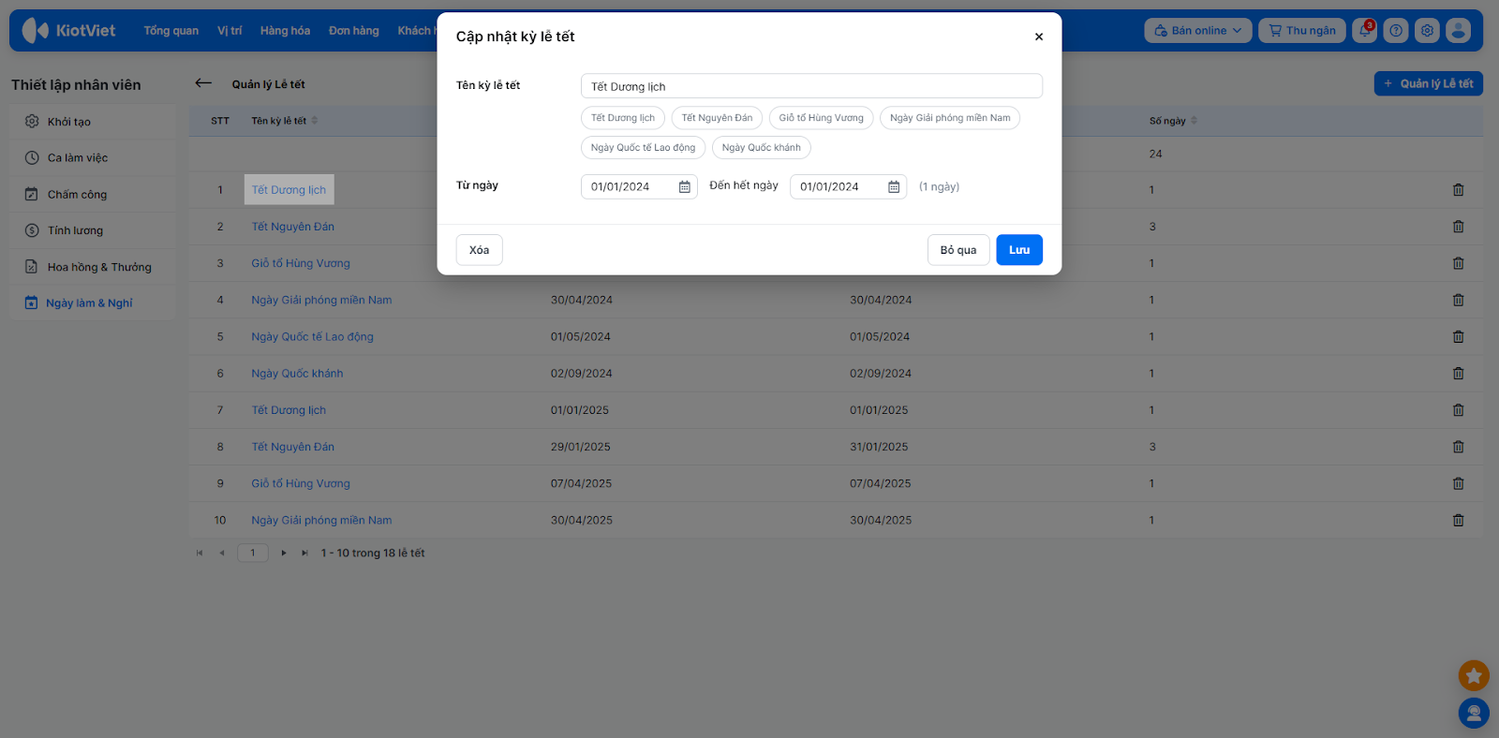Click the Thu ngân button
The image size is (1499, 738).
tap(1302, 31)
